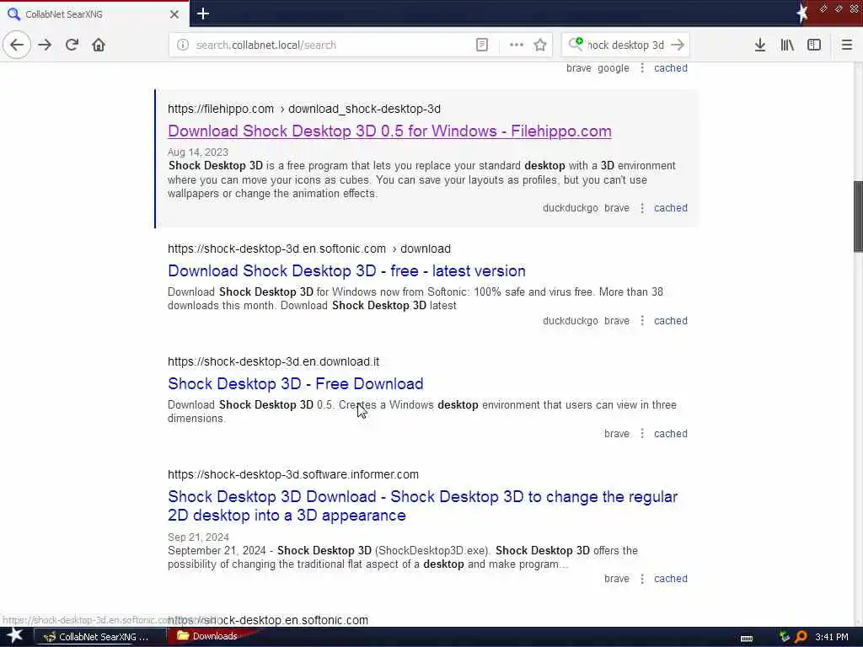
Task: Open the browser home page
Action: (x=99, y=45)
